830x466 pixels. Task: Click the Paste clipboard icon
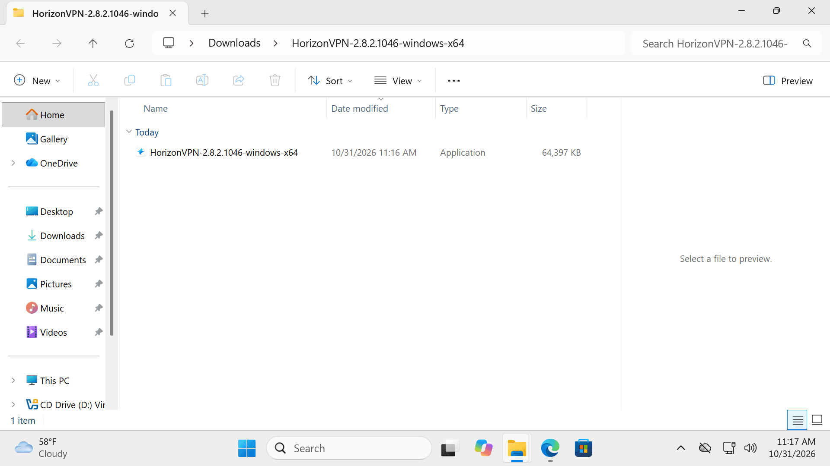click(x=166, y=81)
